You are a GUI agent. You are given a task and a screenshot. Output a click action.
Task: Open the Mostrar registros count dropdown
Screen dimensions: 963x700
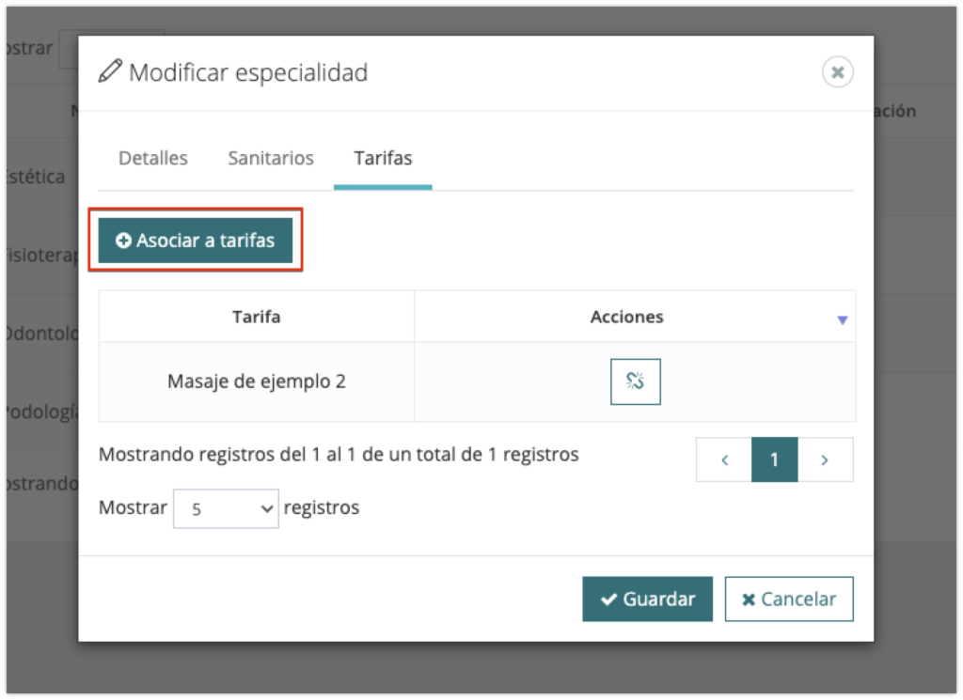pyautogui.click(x=226, y=508)
